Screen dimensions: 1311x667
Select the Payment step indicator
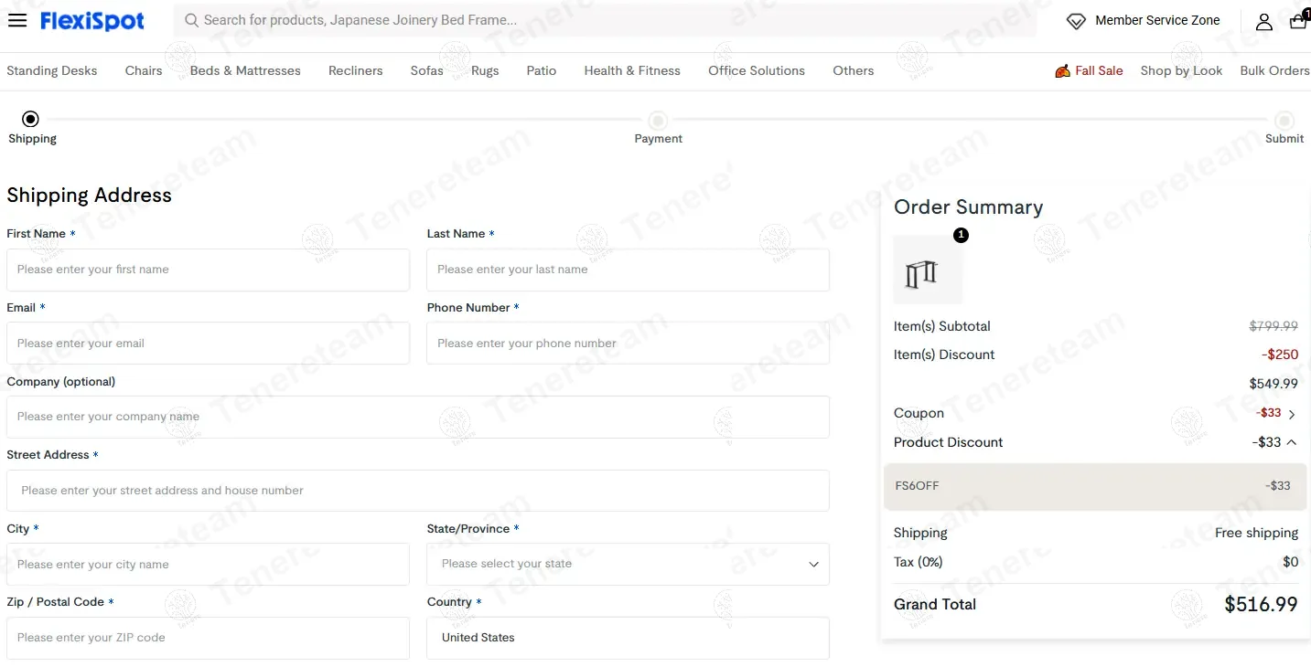tap(658, 121)
